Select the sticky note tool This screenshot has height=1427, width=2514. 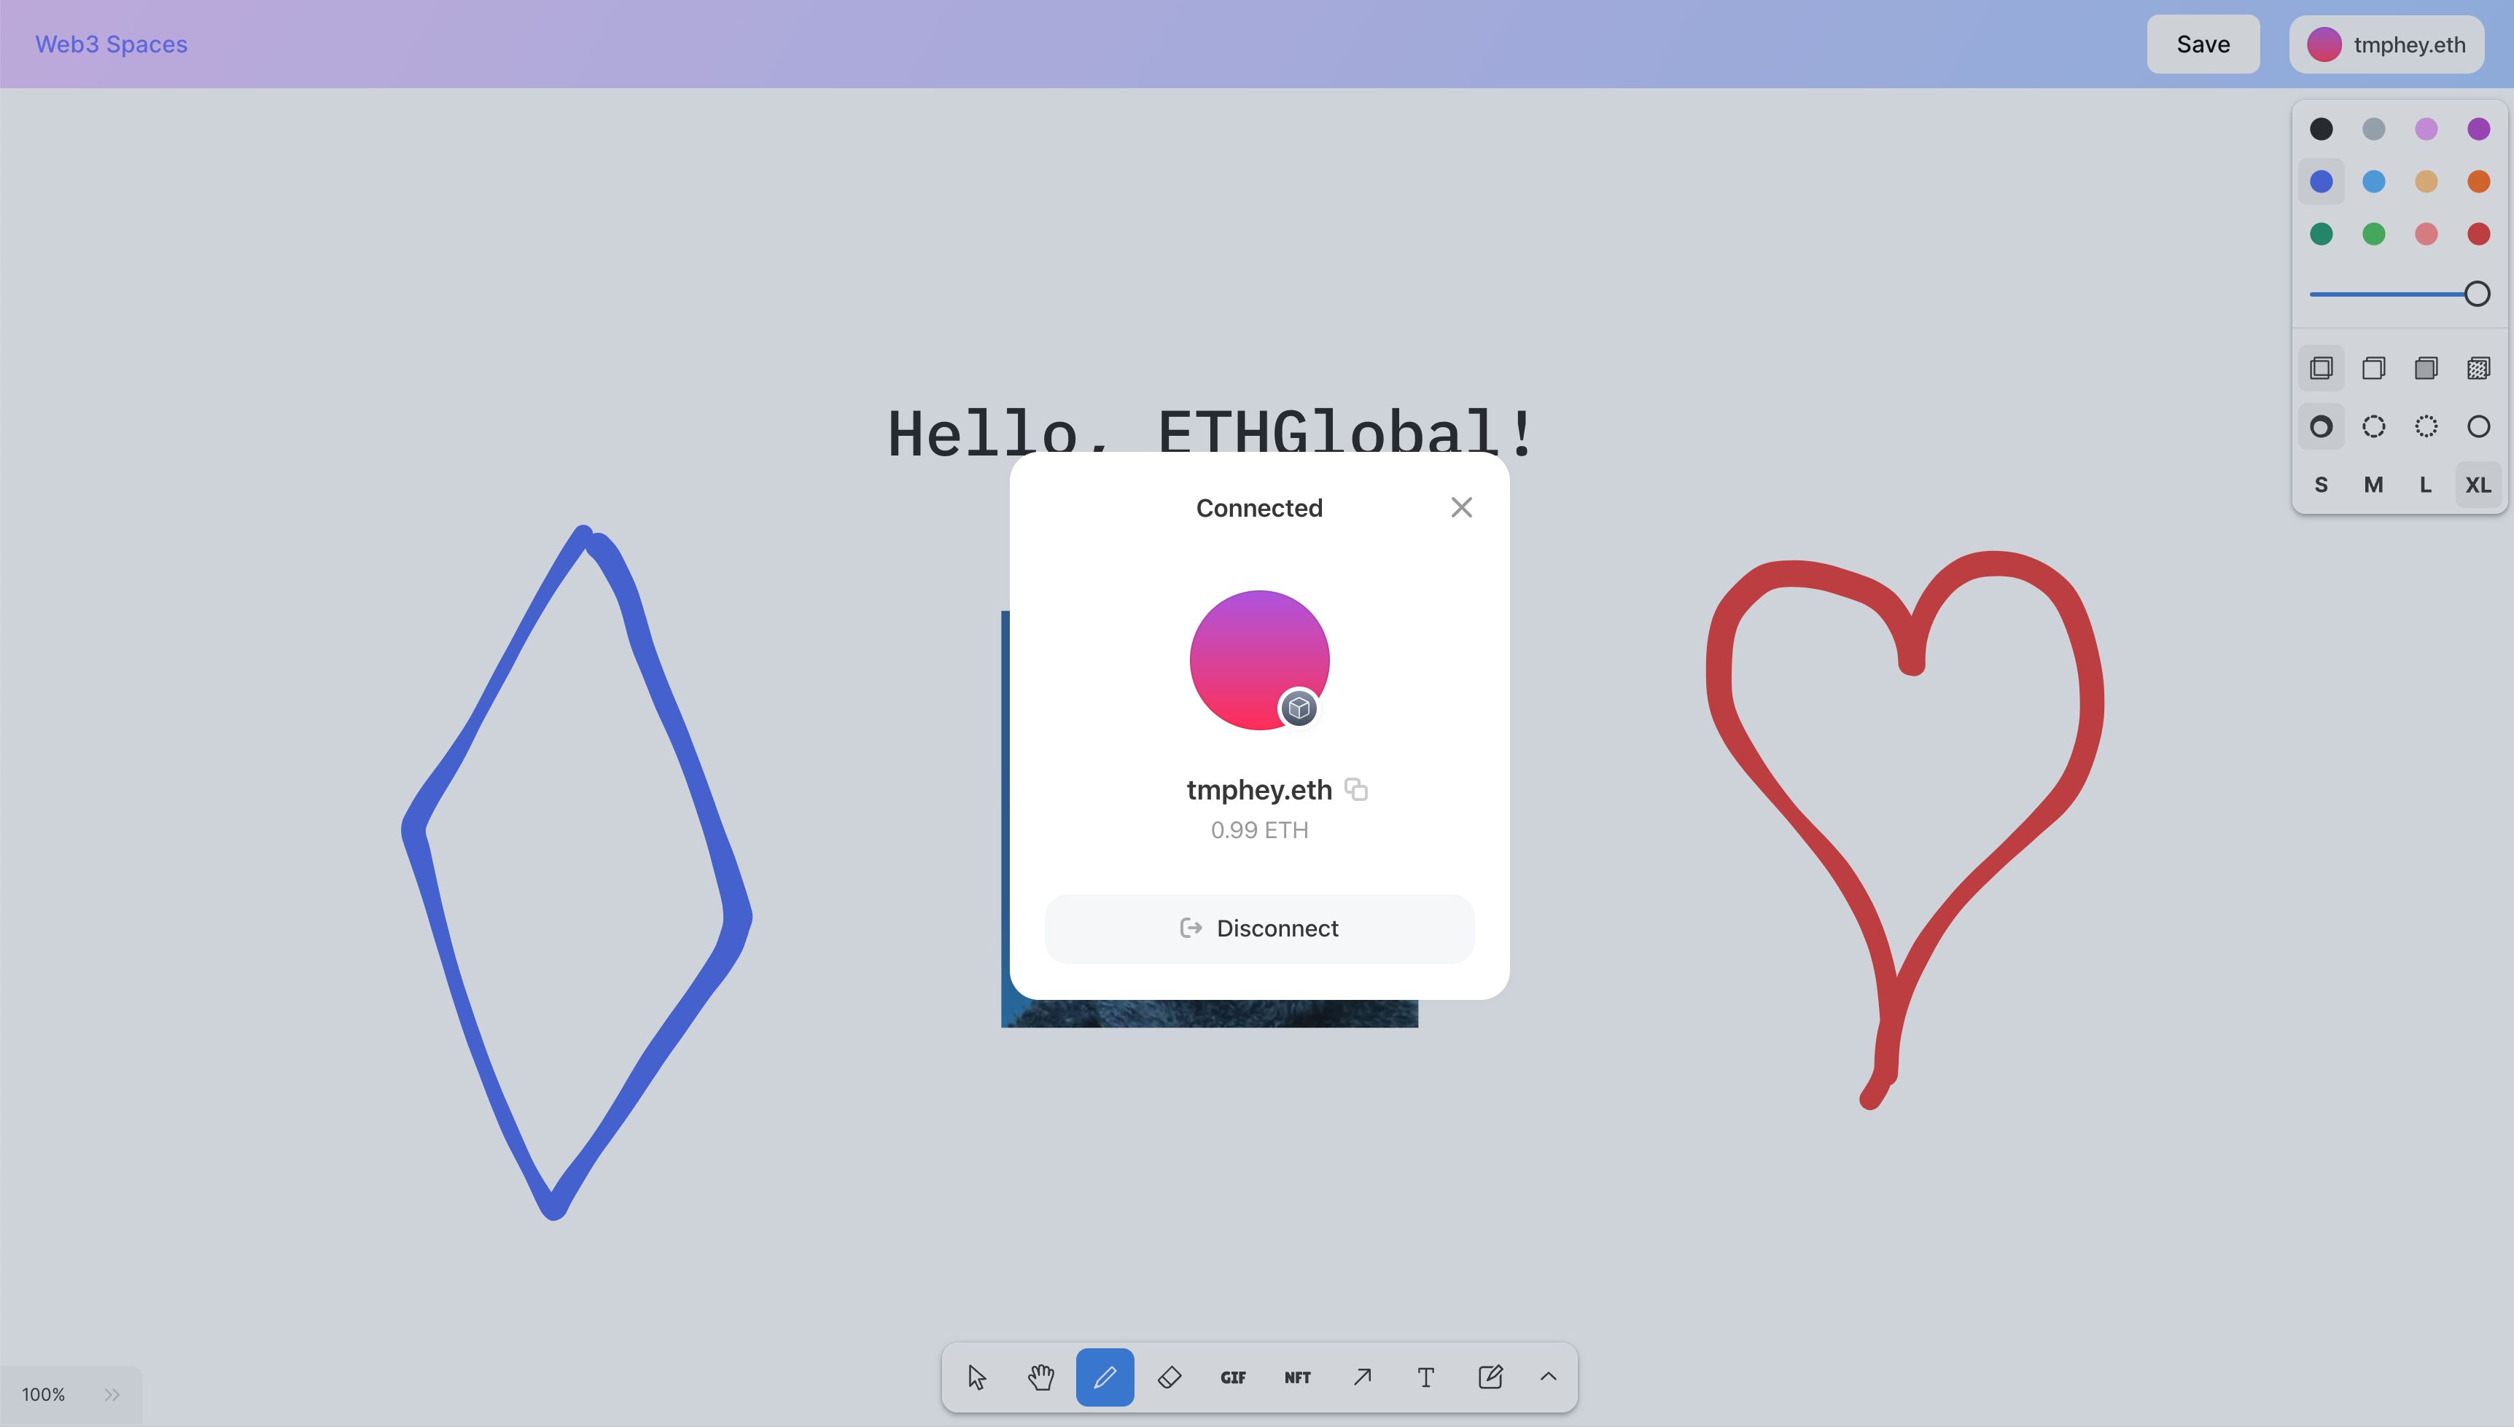(1490, 1377)
